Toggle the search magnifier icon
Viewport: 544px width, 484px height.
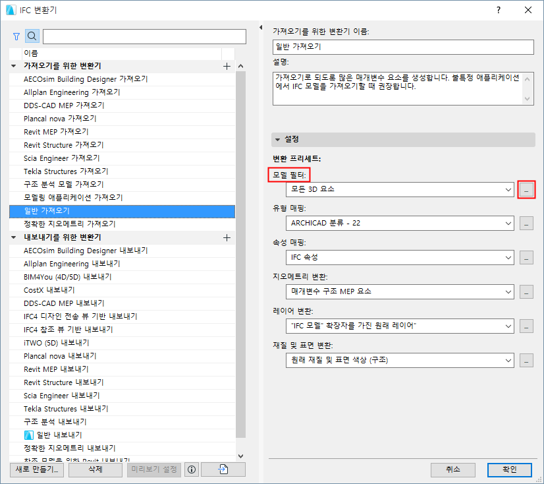(32, 36)
